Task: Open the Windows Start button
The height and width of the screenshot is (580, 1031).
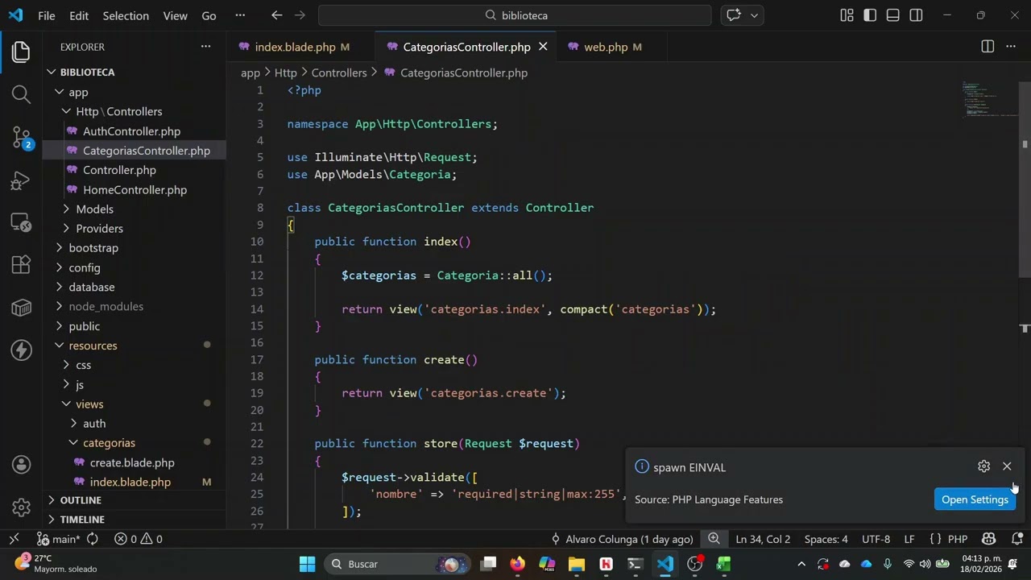Action: tap(308, 564)
